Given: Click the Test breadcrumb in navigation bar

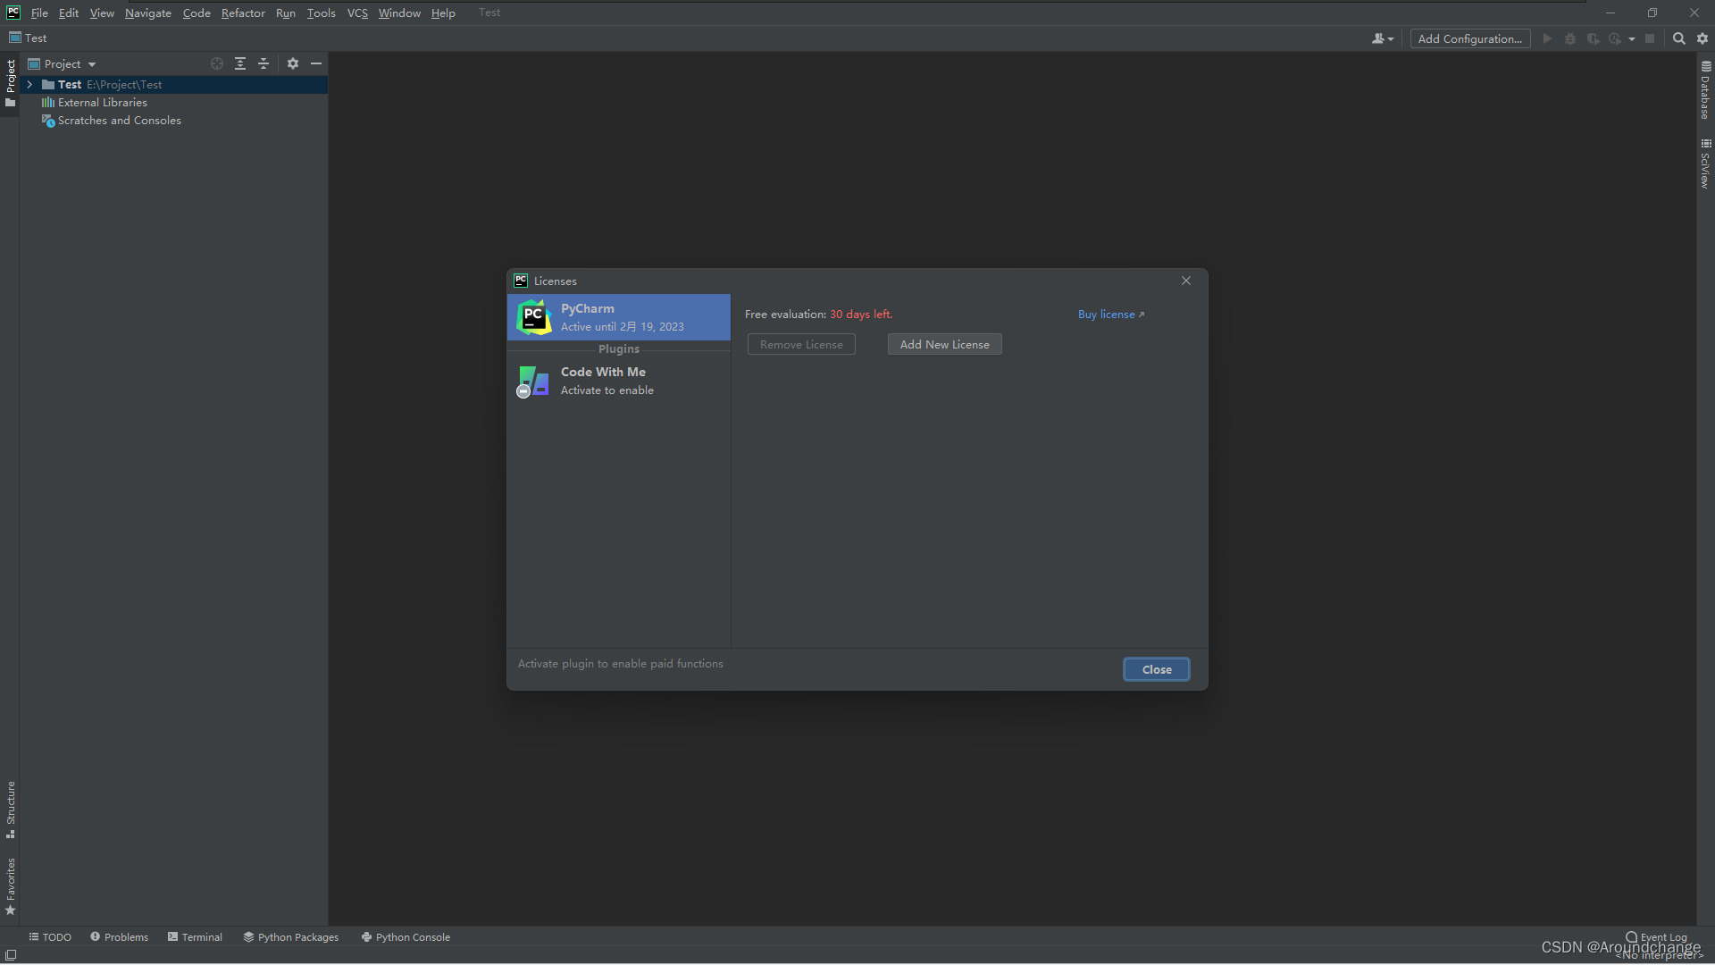Looking at the screenshot, I should point(28,38).
